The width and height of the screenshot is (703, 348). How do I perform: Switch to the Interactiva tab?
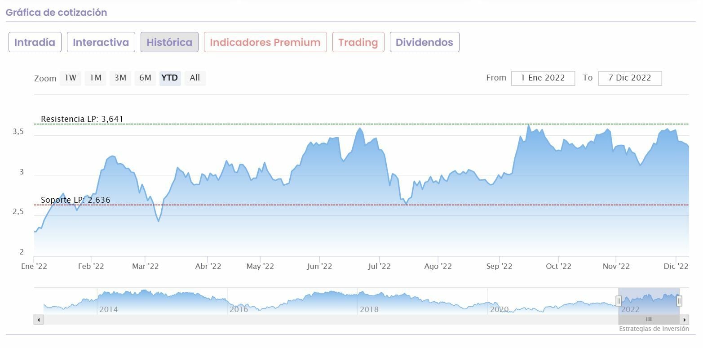[x=101, y=42]
